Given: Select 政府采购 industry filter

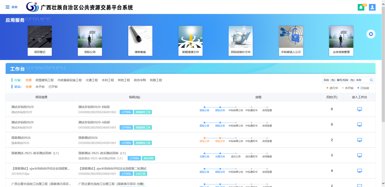Looking at the screenshot, I should tap(140, 80).
